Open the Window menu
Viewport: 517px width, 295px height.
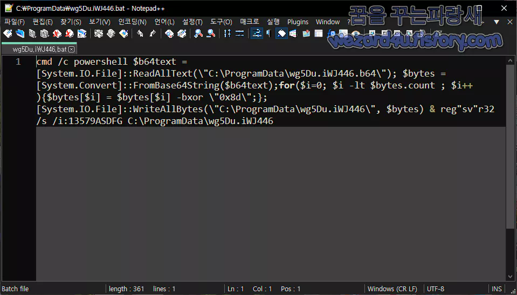click(x=328, y=22)
